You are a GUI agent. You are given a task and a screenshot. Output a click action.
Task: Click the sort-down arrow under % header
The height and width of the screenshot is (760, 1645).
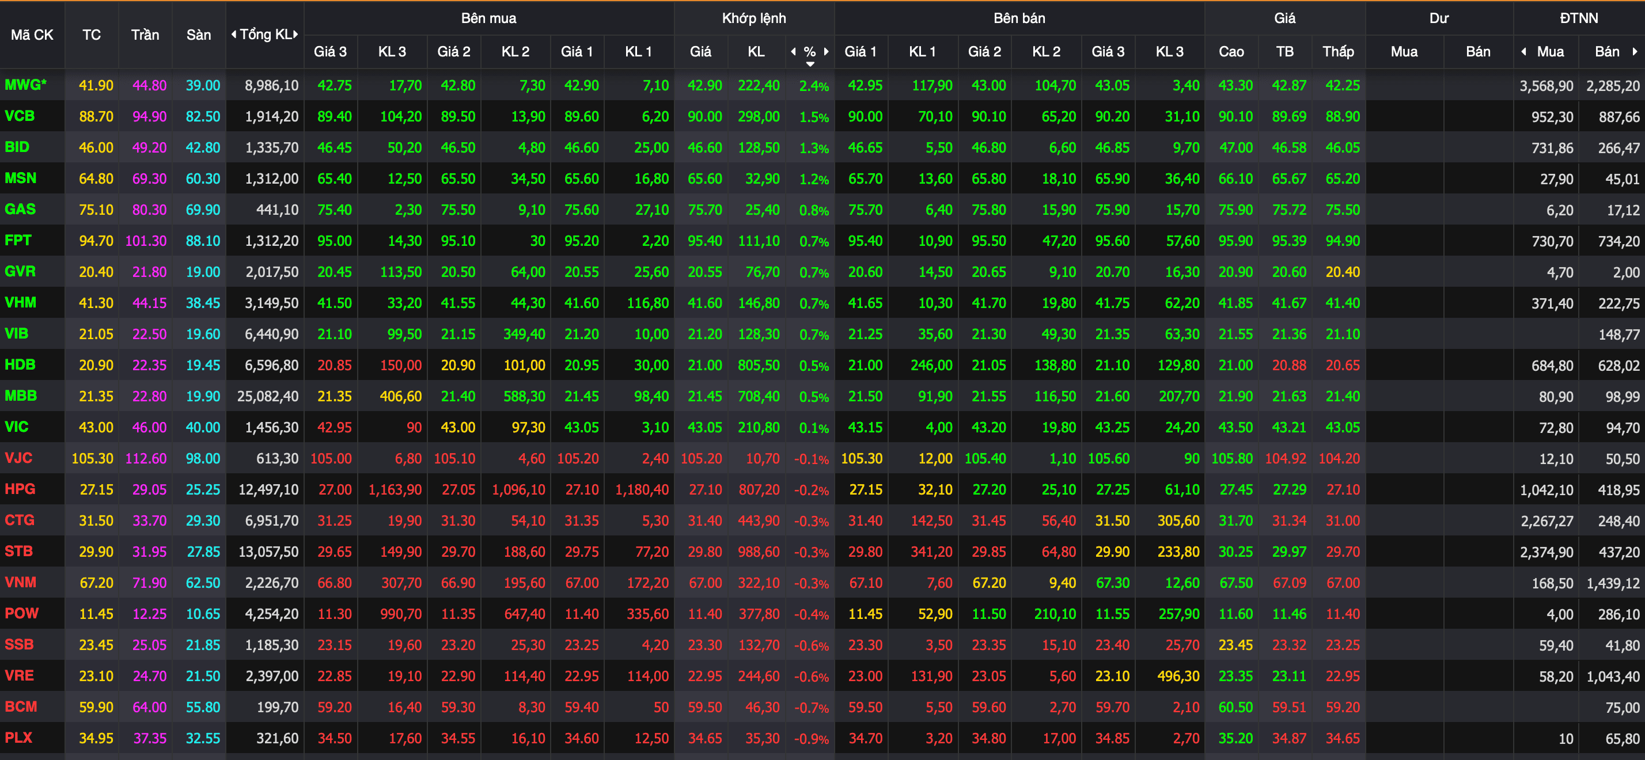810,64
